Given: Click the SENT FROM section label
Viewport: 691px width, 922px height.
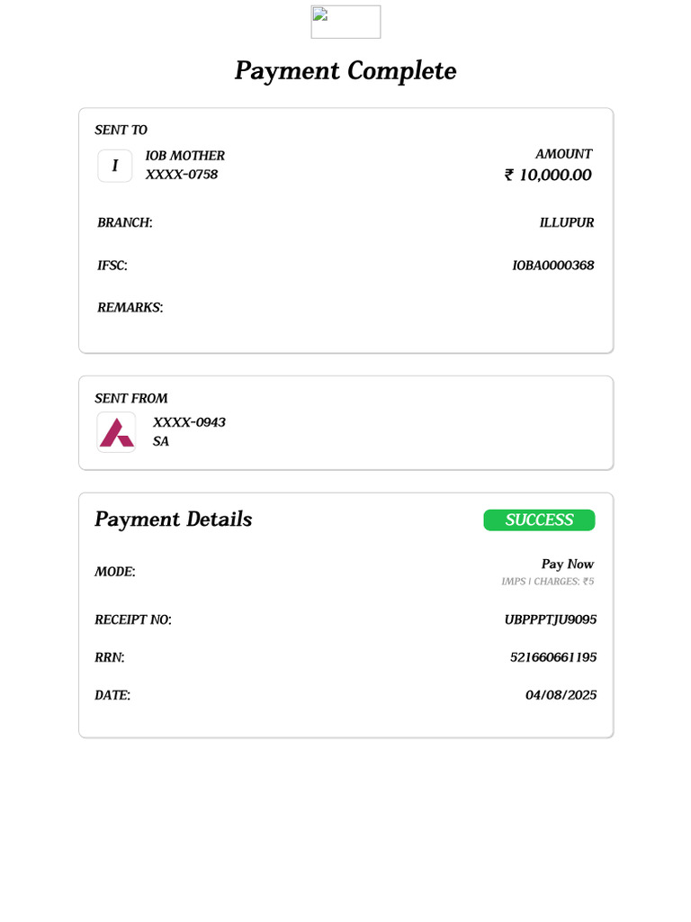Looking at the screenshot, I should point(131,398).
